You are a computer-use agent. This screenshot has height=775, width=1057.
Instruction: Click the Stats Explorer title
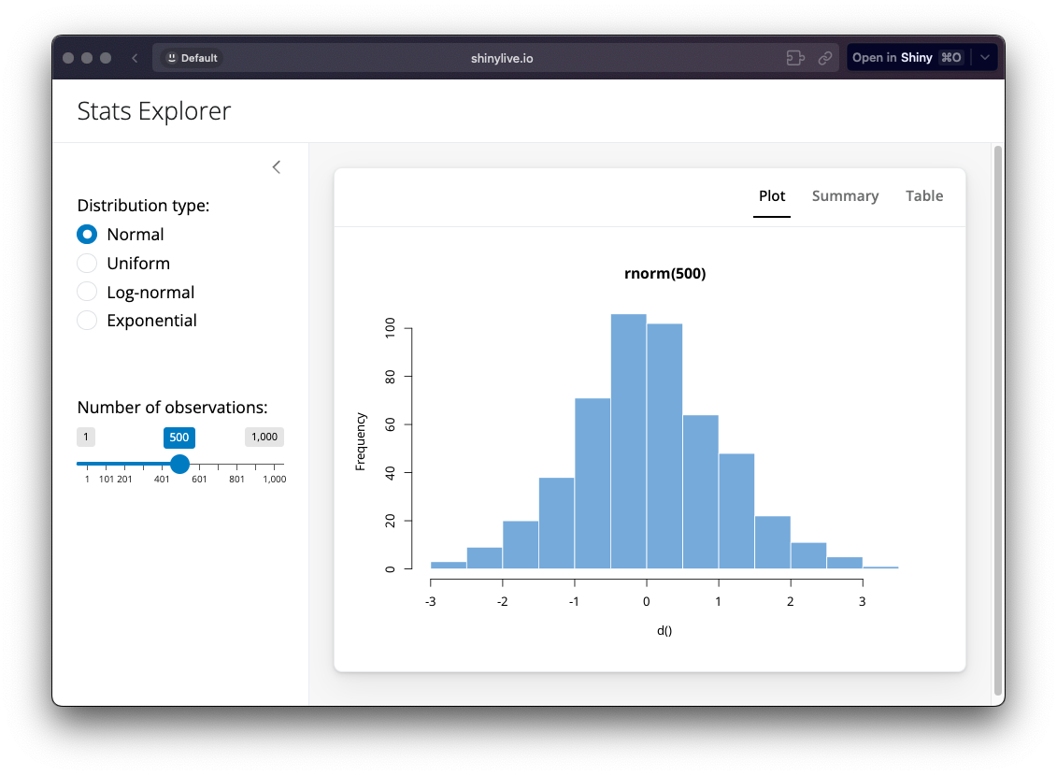[x=154, y=111]
